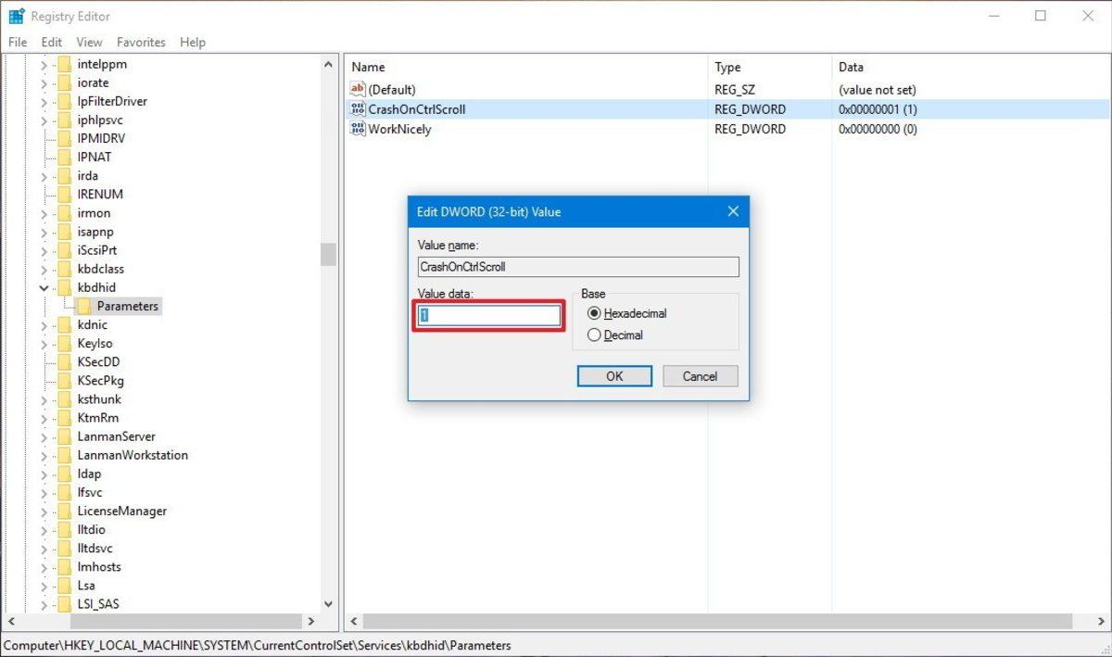1112x657 pixels.
Task: Expand the intelppm tree node
Action: [43, 64]
